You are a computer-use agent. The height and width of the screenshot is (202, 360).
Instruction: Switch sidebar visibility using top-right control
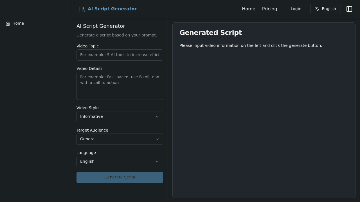[x=349, y=9]
